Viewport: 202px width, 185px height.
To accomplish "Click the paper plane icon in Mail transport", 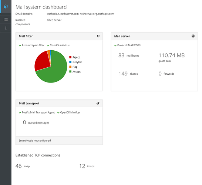I will 98,103.
